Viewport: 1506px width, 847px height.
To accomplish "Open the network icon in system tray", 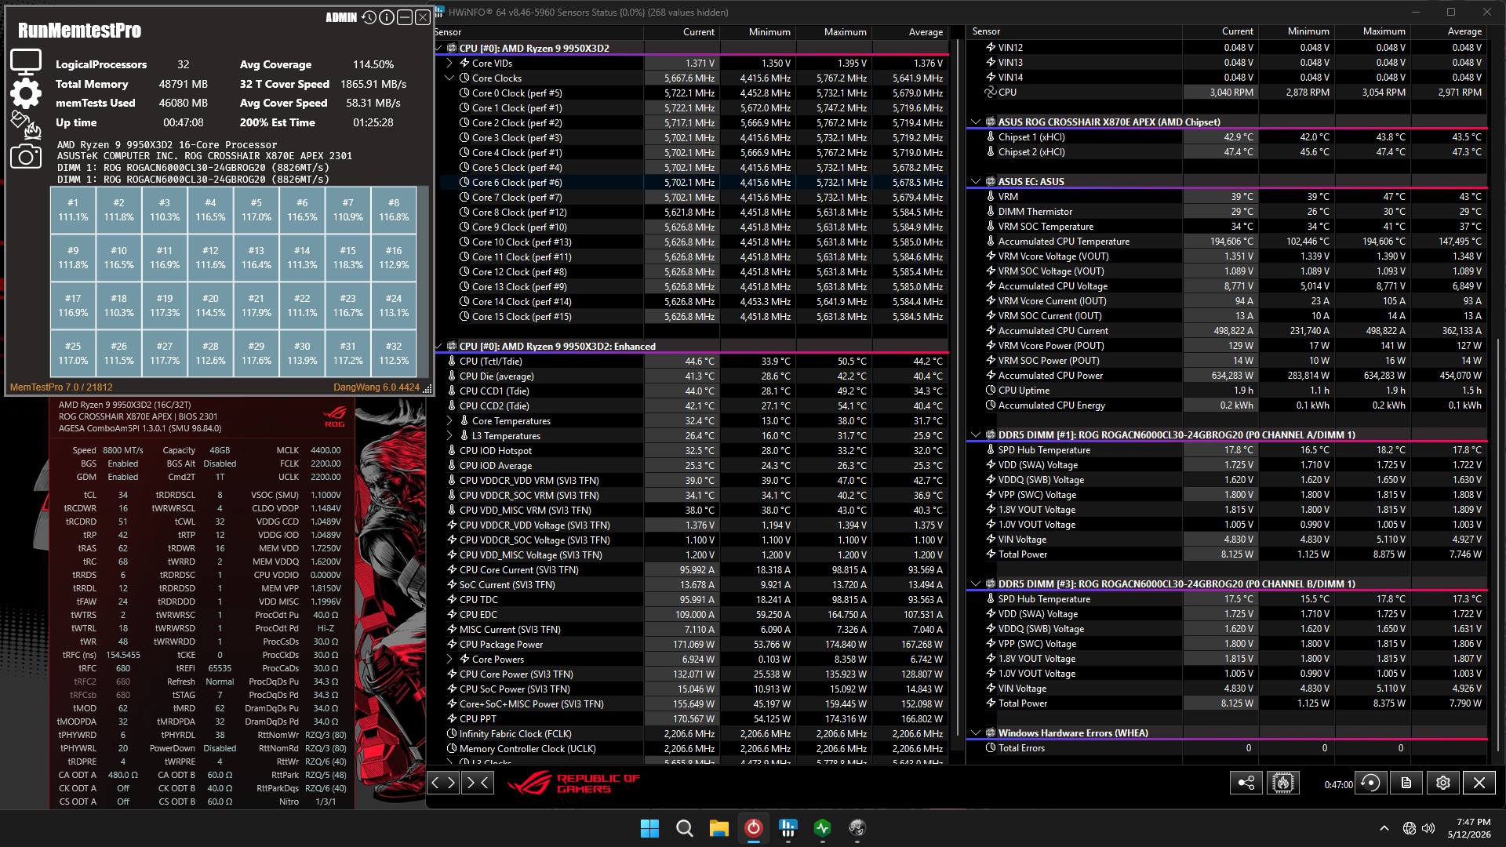I will (1410, 828).
